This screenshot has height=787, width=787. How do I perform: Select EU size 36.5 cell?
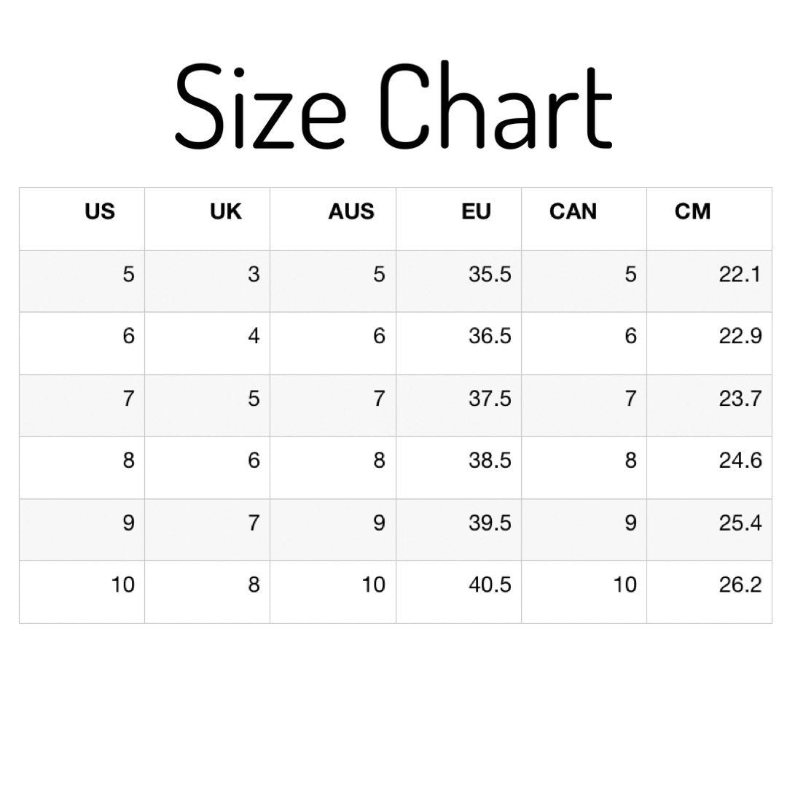click(490, 336)
